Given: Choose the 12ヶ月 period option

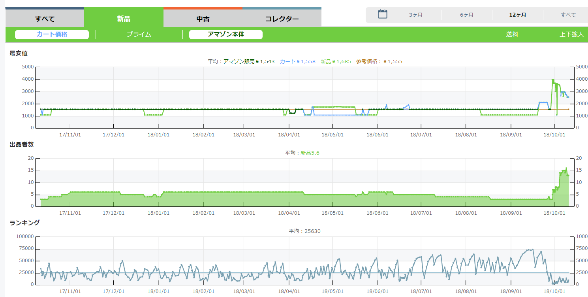Looking at the screenshot, I should coord(517,15).
